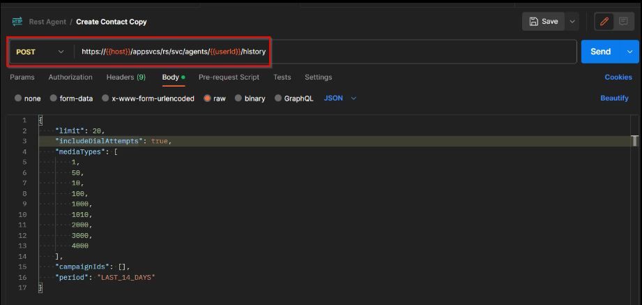642x305 pixels.
Task: Expand the Send button options arrow
Action: click(630, 52)
